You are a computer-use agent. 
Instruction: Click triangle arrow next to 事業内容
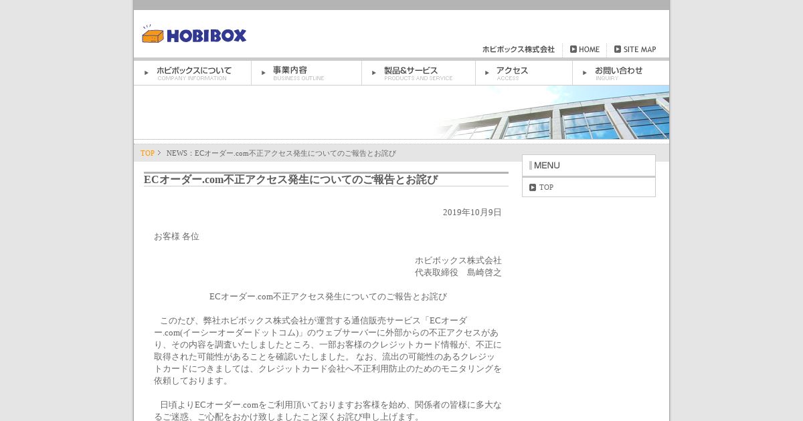click(264, 73)
